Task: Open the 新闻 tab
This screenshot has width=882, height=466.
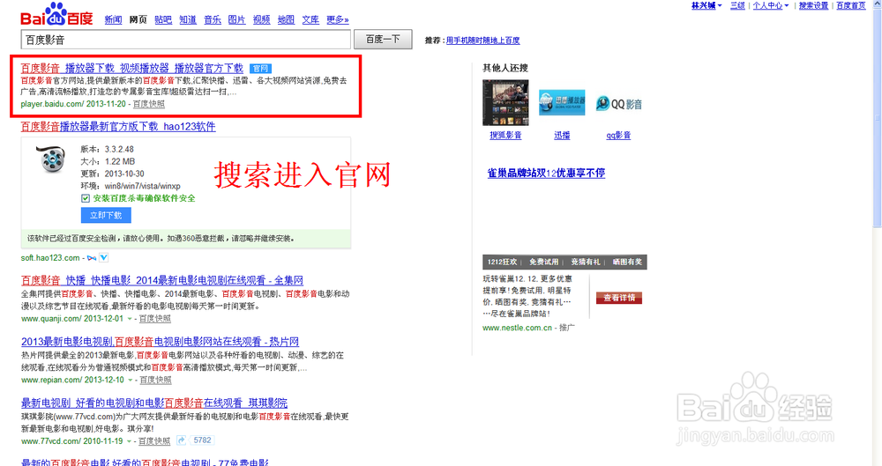Action: 113,19
